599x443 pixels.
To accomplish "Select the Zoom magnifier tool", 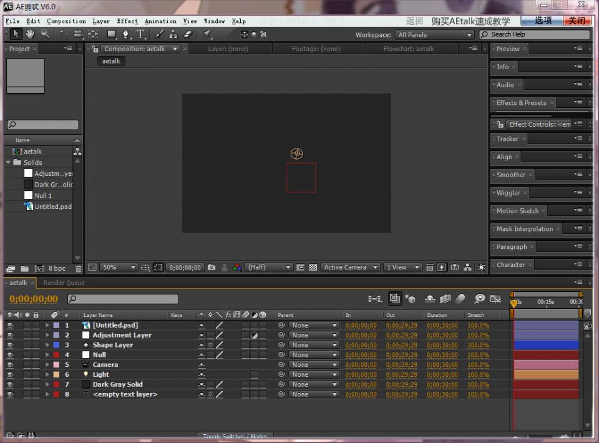I will 45,34.
